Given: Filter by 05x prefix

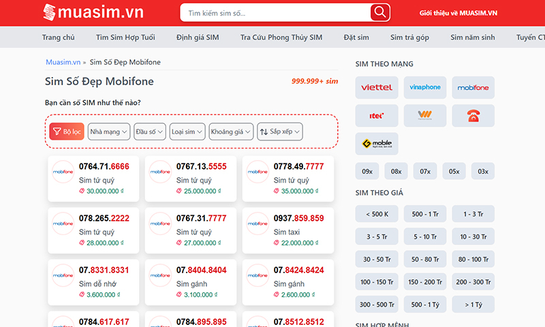Looking at the screenshot, I should point(454,171).
